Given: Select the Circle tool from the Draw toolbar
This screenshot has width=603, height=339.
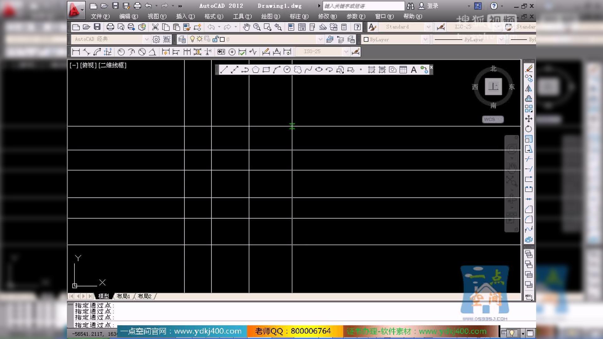Looking at the screenshot, I should pos(287,70).
